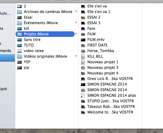This screenshot has width=163, height=133.
Task: Select the 'Nouveau projet 3' file name
Action: click(x=103, y=68)
